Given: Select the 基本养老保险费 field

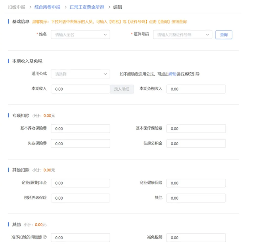Looking at the screenshot, I should (x=80, y=129).
